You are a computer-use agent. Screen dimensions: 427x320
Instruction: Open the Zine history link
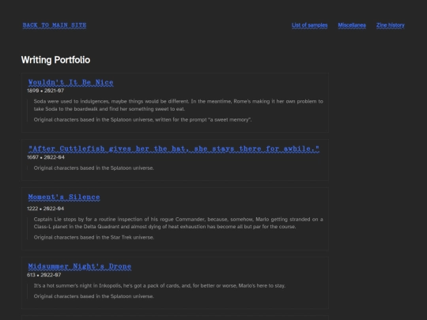[391, 25]
